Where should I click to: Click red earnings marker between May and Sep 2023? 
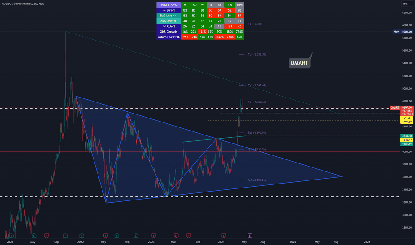pos(188,236)
